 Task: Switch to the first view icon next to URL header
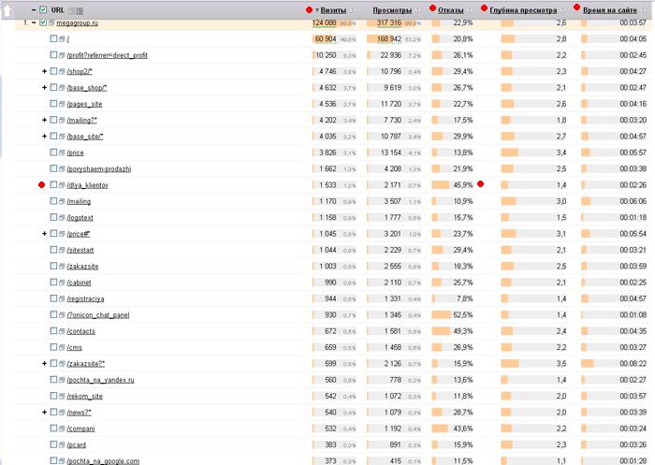(71, 11)
